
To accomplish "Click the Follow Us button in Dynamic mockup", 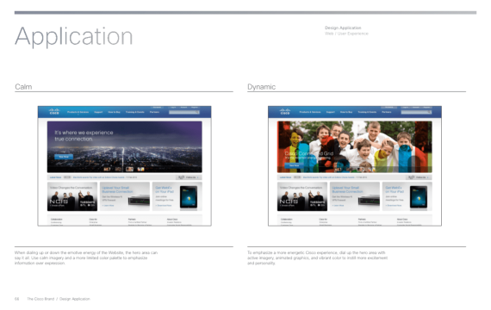I will [419, 177].
